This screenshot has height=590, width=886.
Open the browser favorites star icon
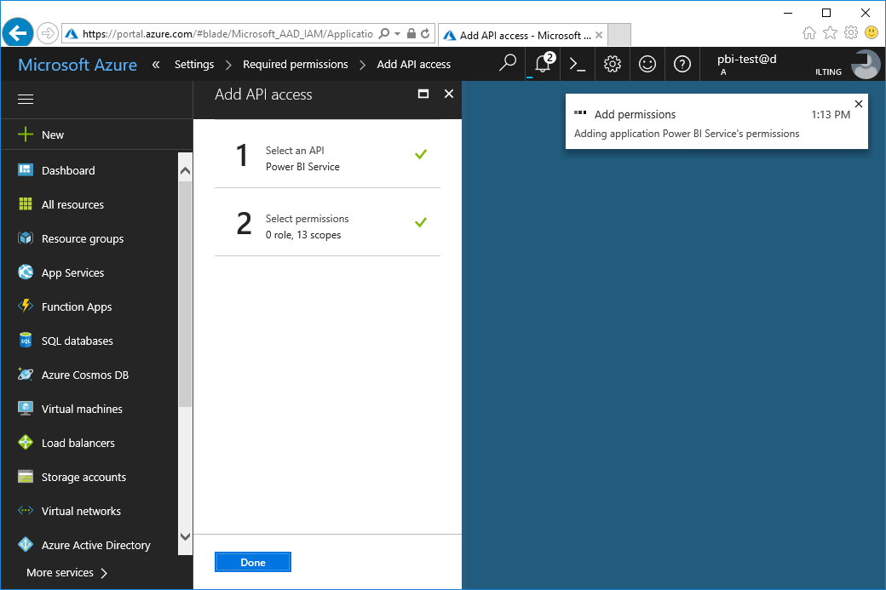click(830, 32)
